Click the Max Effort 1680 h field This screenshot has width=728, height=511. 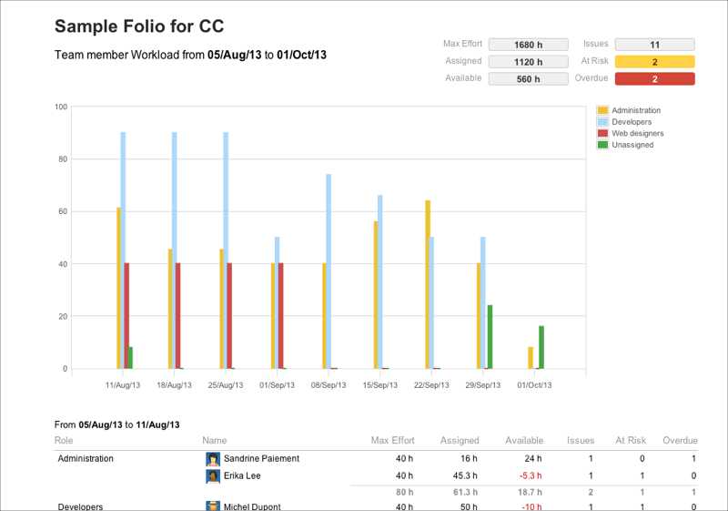click(x=528, y=45)
